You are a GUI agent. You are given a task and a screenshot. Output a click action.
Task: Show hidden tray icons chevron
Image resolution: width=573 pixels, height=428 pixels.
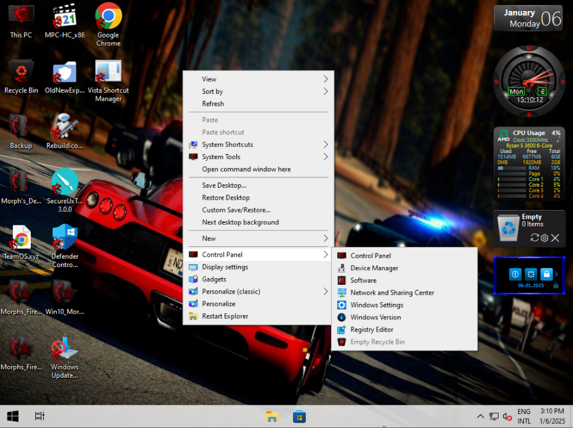click(481, 416)
